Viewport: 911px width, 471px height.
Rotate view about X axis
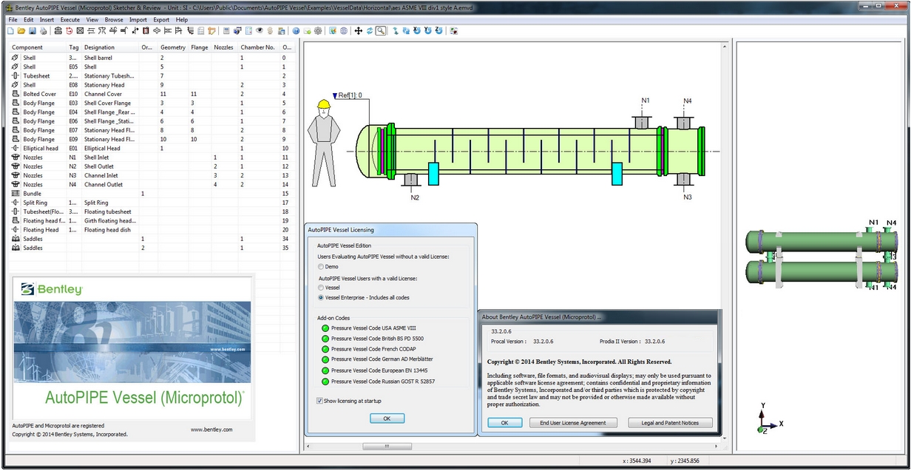tap(417, 31)
